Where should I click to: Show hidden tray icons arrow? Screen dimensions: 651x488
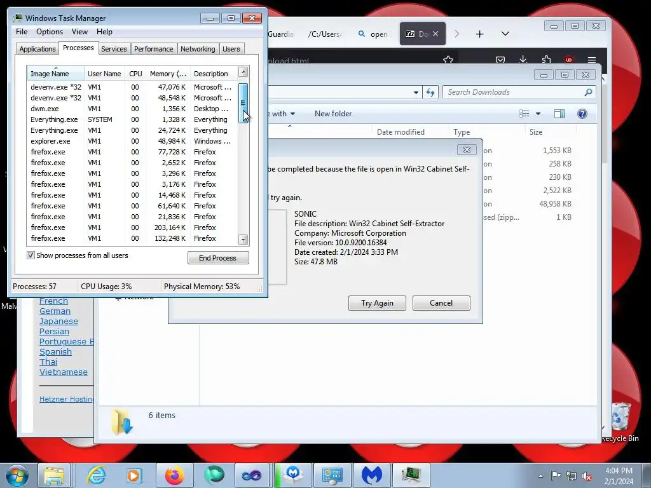pyautogui.click(x=540, y=477)
